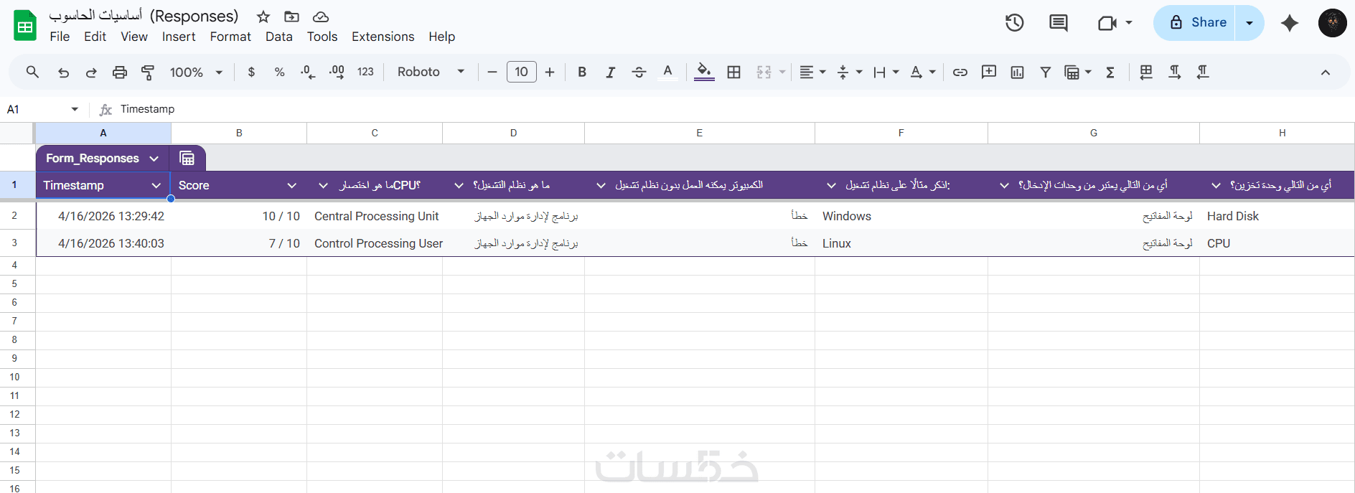Set left-to-right text direction
This screenshot has width=1355, height=493.
pos(1174,72)
